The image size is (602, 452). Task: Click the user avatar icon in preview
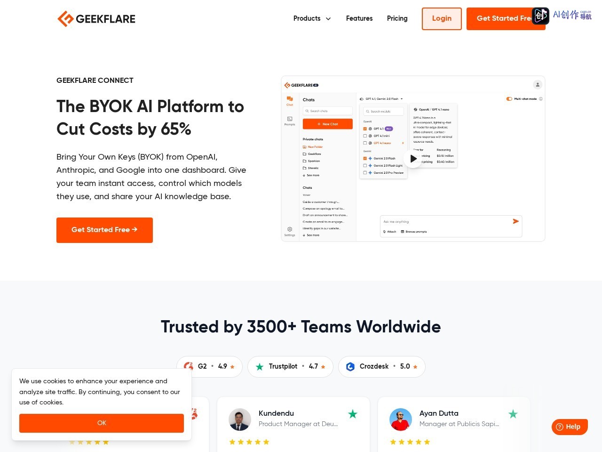538,85
